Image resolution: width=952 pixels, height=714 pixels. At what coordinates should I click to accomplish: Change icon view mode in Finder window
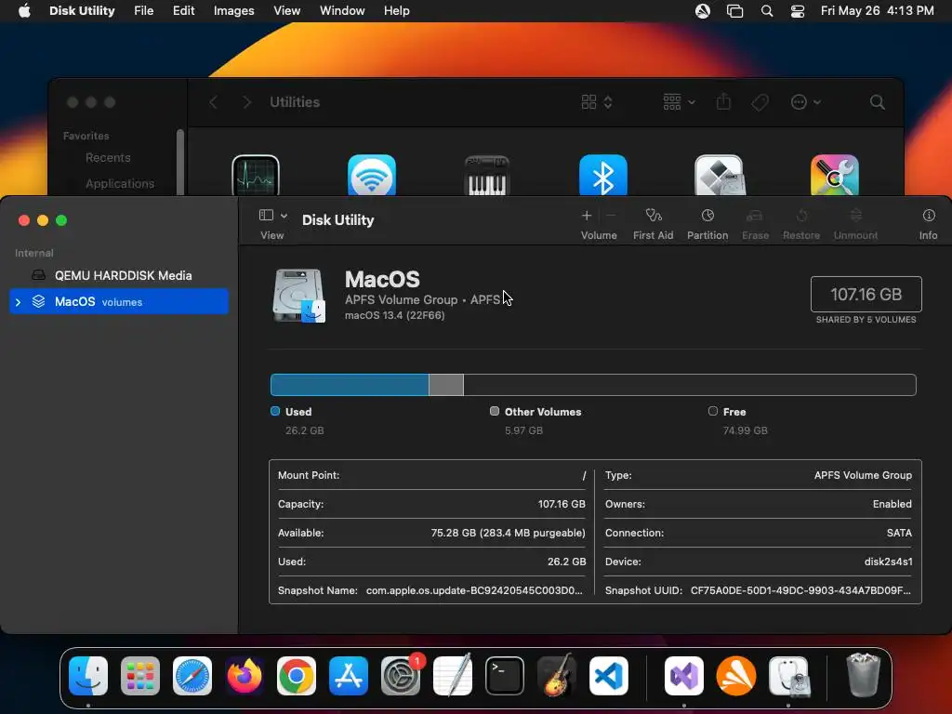597,102
